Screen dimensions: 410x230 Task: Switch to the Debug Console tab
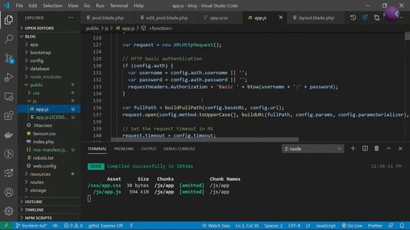(x=179, y=149)
